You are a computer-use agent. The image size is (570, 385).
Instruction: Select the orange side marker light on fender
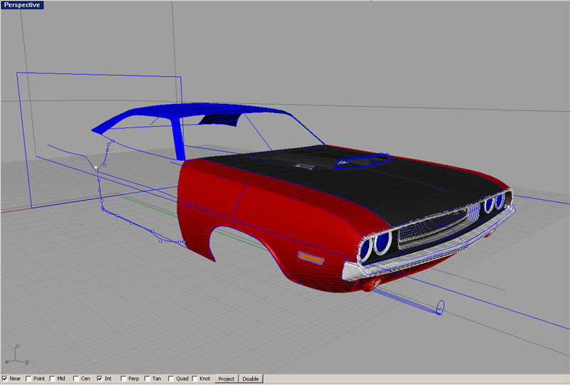click(311, 258)
